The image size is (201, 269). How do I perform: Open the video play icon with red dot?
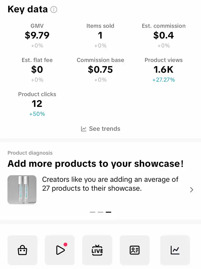click(60, 250)
